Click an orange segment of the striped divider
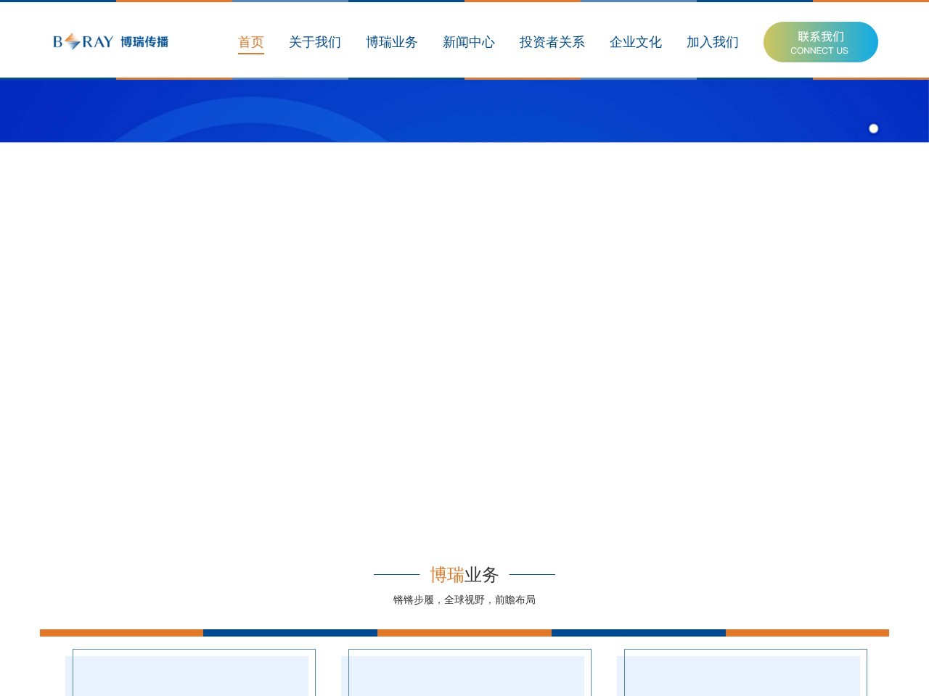Image resolution: width=929 pixels, height=696 pixels. [x=121, y=632]
